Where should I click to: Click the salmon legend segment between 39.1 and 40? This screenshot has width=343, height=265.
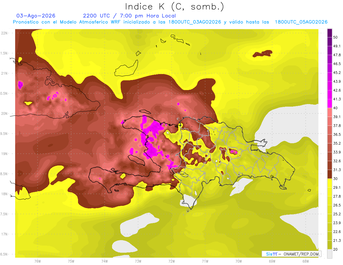coord(330,112)
